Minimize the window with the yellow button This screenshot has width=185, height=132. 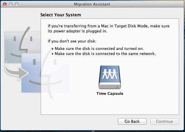pos(10,4)
